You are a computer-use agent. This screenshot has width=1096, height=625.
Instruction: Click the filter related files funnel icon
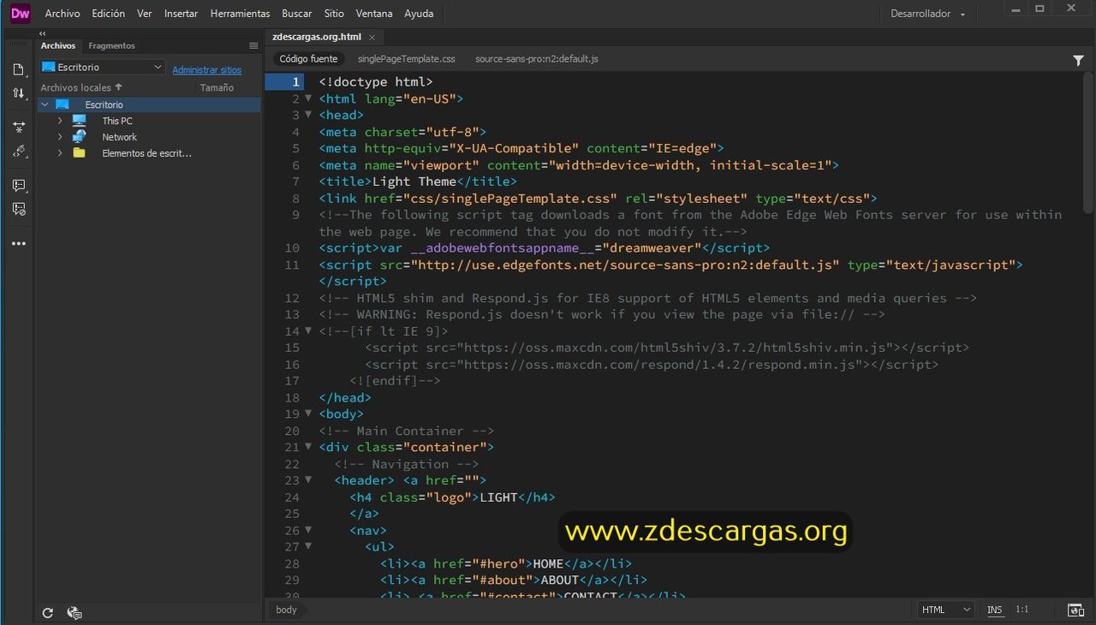tap(1079, 60)
